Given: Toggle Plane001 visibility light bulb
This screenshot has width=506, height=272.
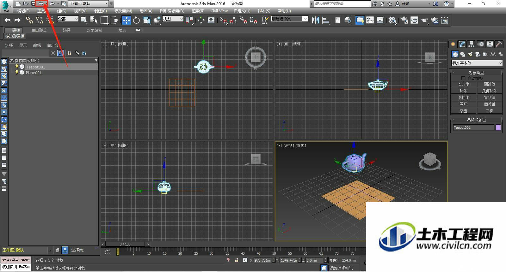Looking at the screenshot, I should coord(17,72).
